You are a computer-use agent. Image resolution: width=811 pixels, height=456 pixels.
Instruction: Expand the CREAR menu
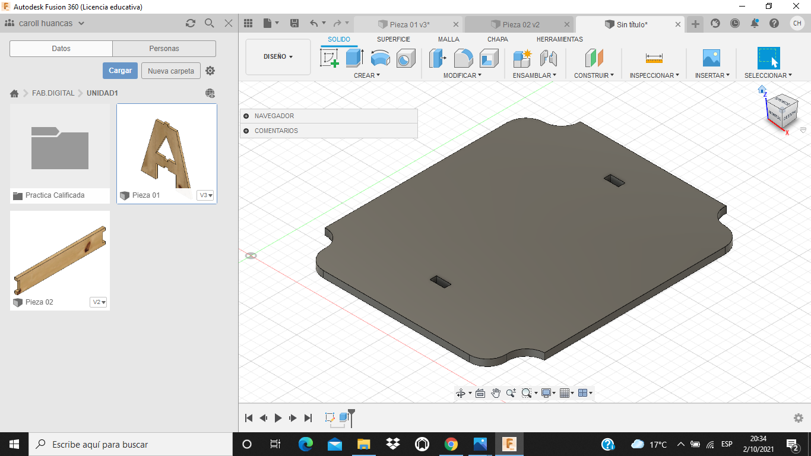(x=367, y=75)
